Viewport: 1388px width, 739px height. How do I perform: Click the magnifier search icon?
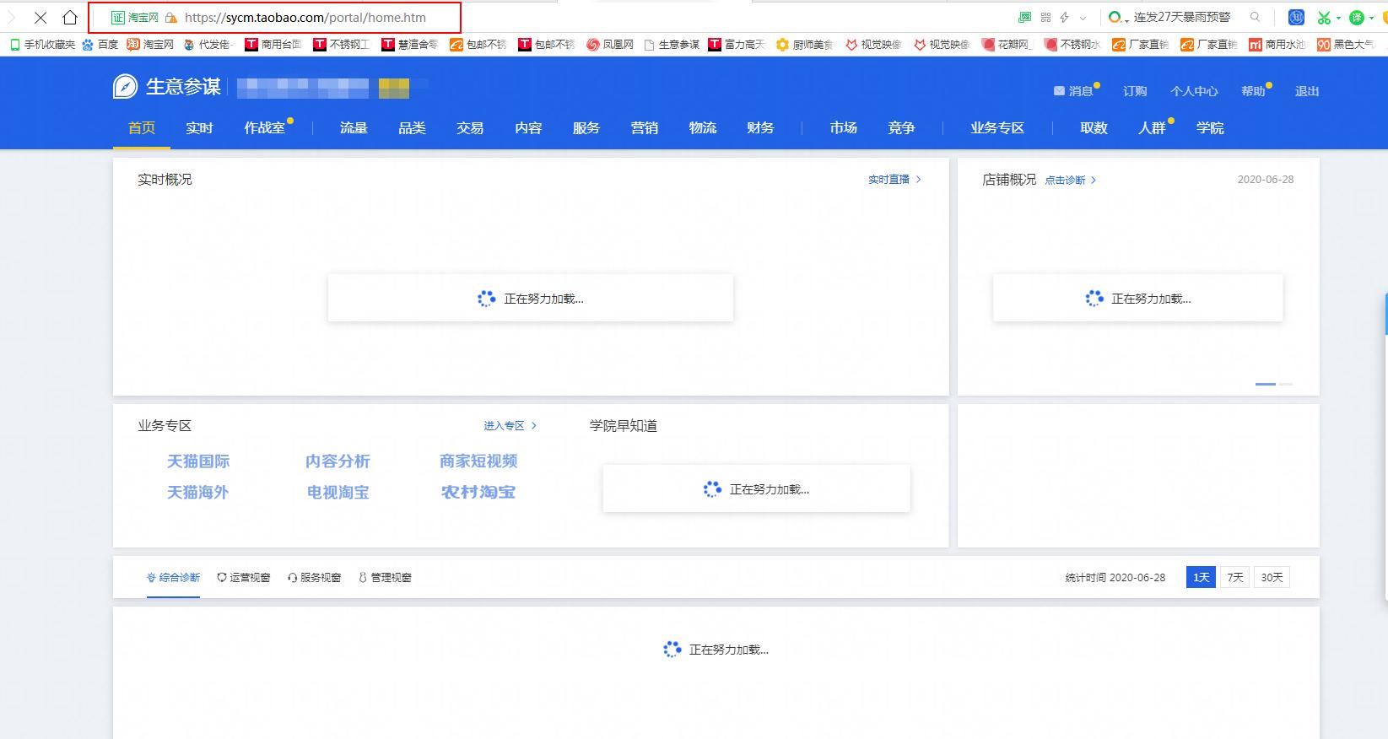point(1255,17)
